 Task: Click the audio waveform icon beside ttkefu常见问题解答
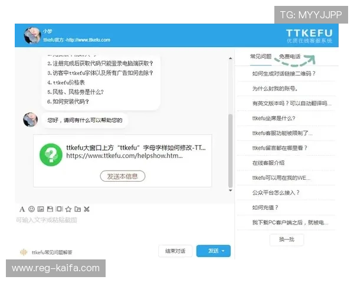(x=24, y=252)
